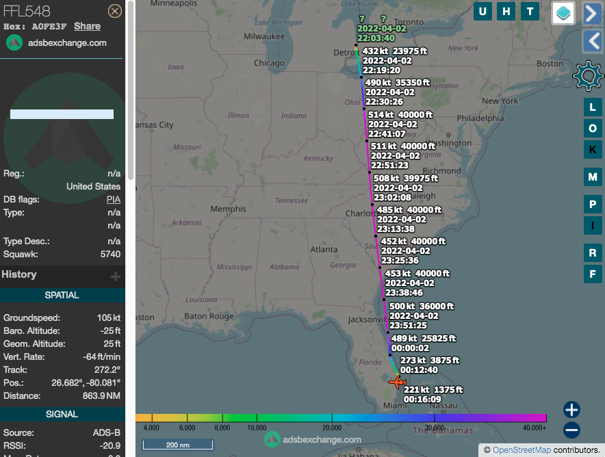The width and height of the screenshot is (605, 457).
Task: Click the United States country label
Action: 93,186
